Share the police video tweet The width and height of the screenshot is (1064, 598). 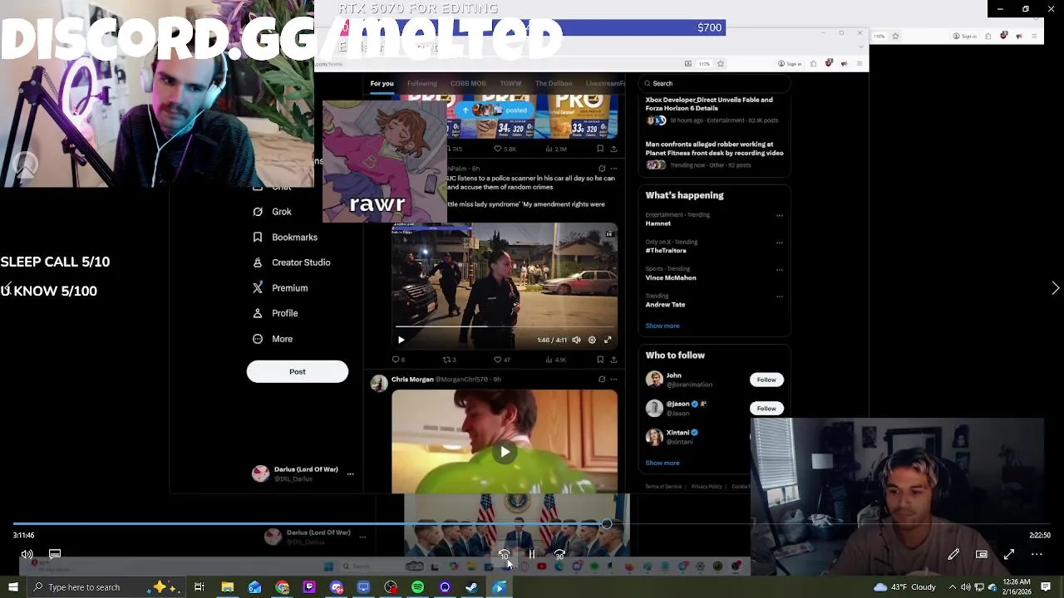pos(613,360)
